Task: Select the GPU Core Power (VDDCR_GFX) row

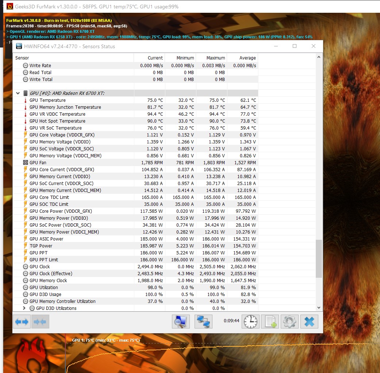Action: (x=135, y=211)
